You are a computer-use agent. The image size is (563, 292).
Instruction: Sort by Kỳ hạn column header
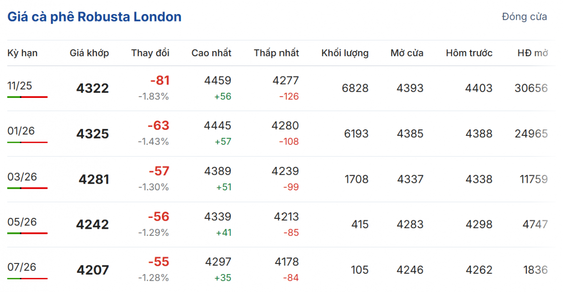(x=23, y=53)
